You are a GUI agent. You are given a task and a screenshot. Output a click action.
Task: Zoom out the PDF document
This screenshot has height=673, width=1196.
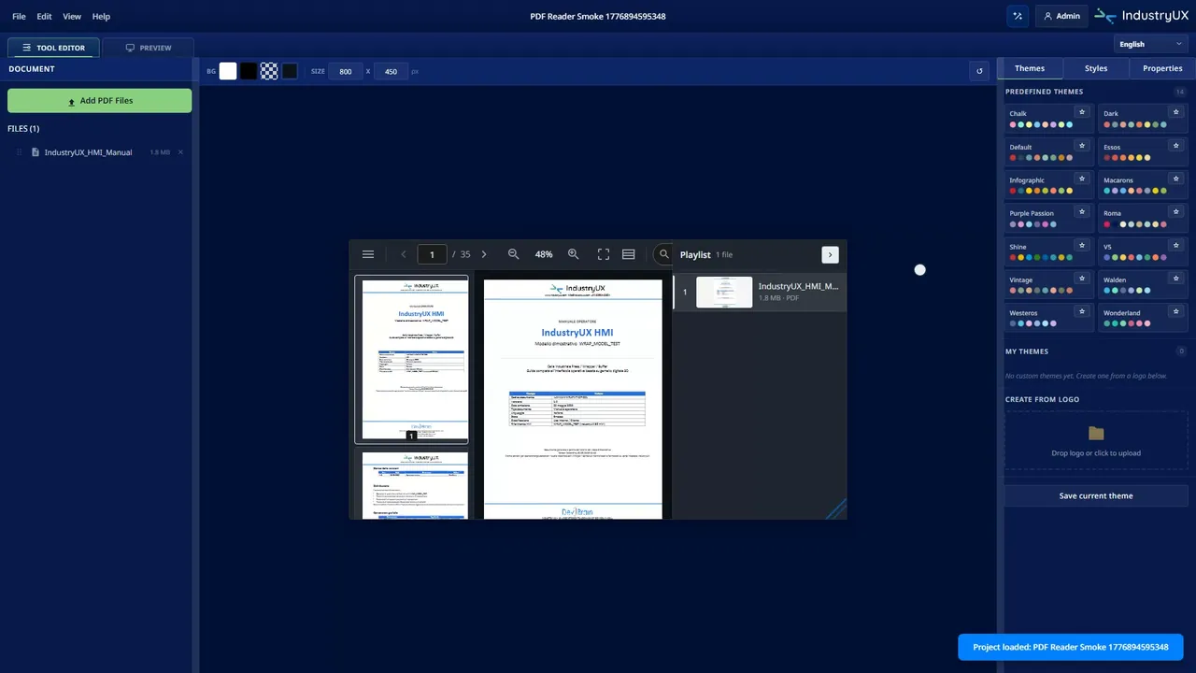(513, 254)
